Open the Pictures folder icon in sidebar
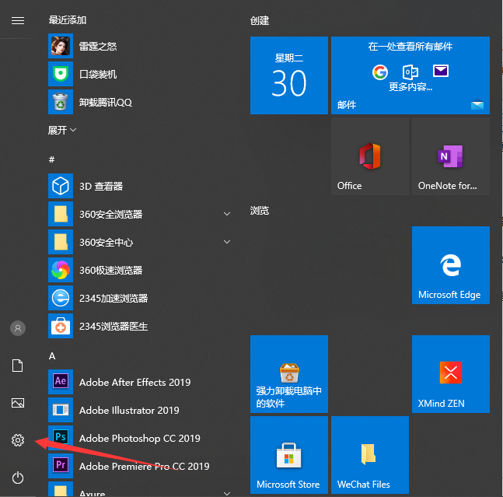This screenshot has height=497, width=503. pyautogui.click(x=18, y=403)
